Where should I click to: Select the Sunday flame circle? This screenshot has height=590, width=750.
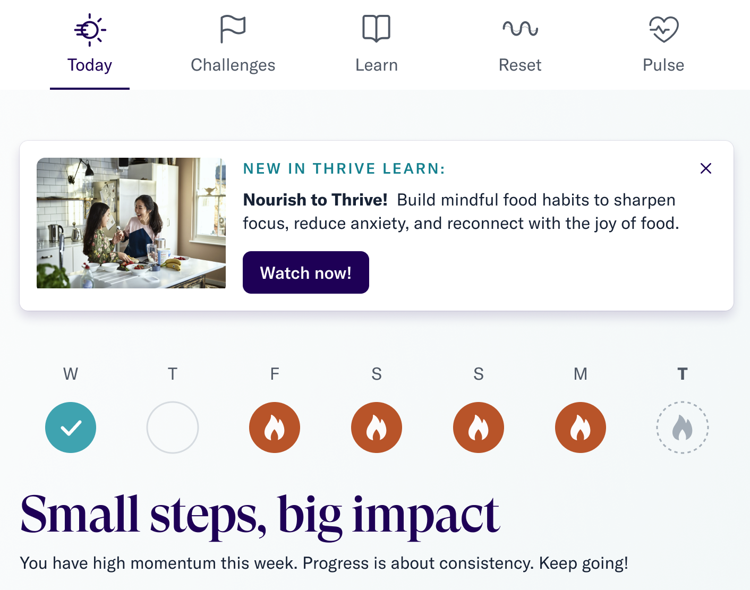tap(479, 427)
